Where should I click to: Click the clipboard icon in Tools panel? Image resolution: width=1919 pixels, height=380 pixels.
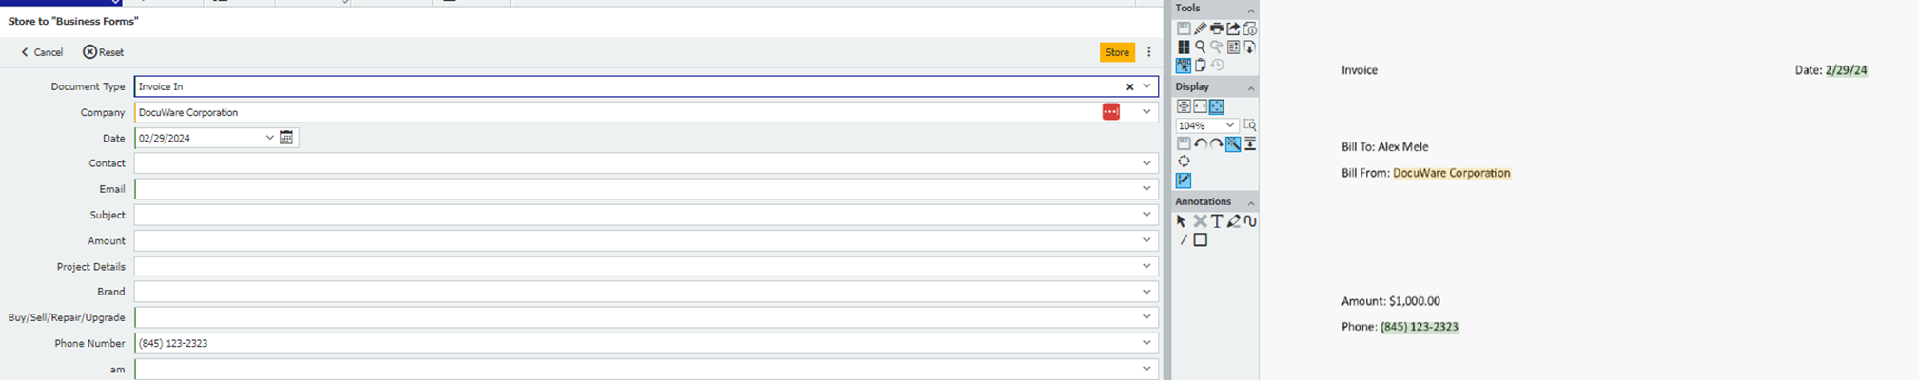pyautogui.click(x=1200, y=66)
